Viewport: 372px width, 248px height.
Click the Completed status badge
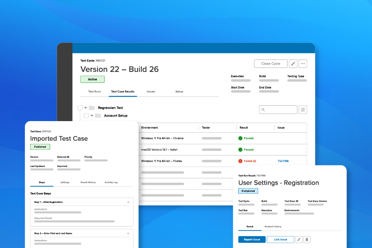(x=248, y=191)
